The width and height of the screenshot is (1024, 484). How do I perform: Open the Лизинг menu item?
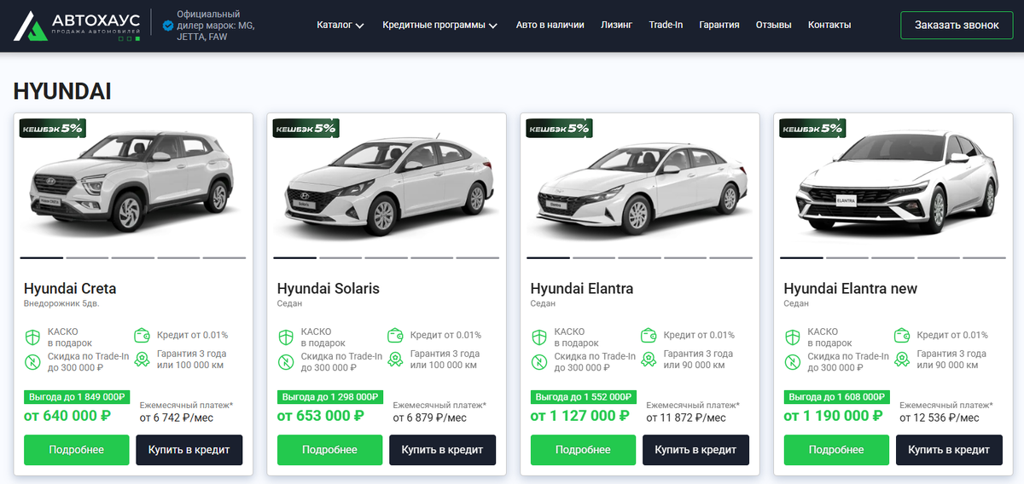pyautogui.click(x=617, y=26)
